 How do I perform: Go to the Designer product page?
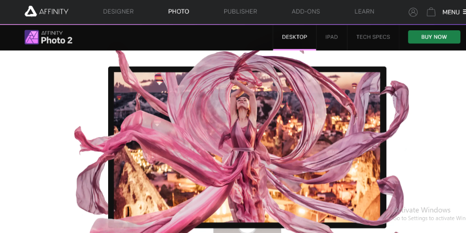click(x=118, y=12)
